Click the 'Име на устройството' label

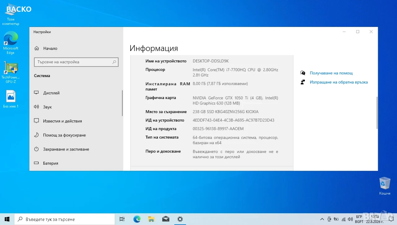166,61
